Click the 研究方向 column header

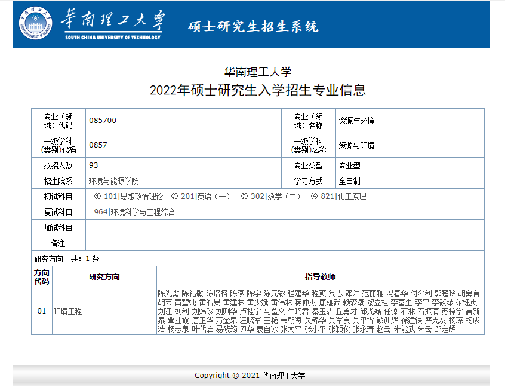104,277
